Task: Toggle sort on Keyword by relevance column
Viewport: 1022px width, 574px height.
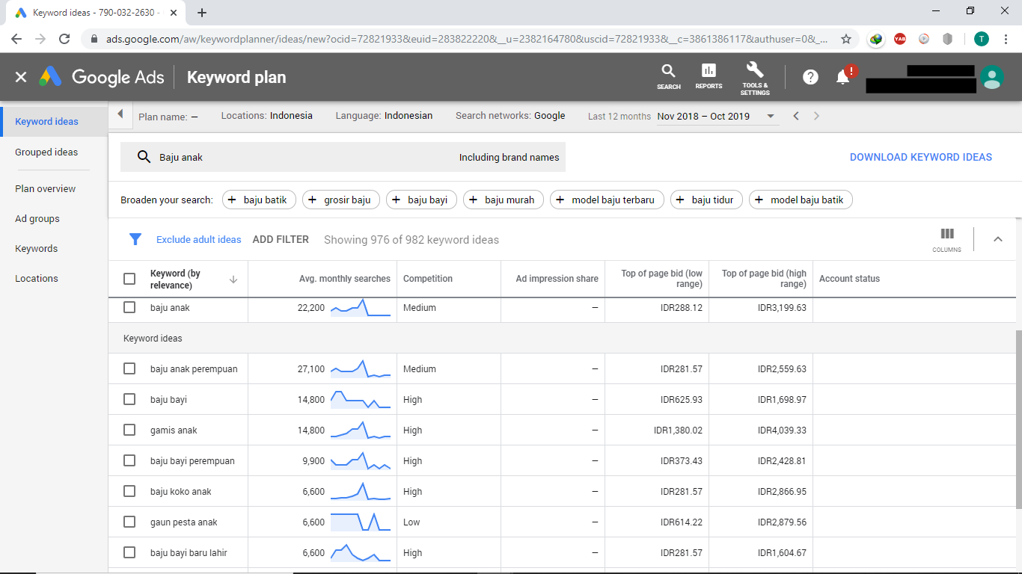Action: click(233, 278)
